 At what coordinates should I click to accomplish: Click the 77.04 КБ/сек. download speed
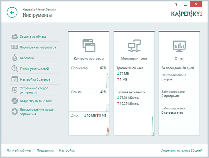click(x=129, y=98)
